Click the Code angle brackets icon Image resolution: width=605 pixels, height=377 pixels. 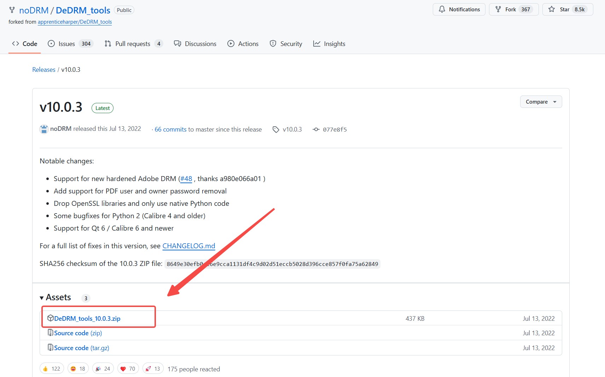point(15,43)
